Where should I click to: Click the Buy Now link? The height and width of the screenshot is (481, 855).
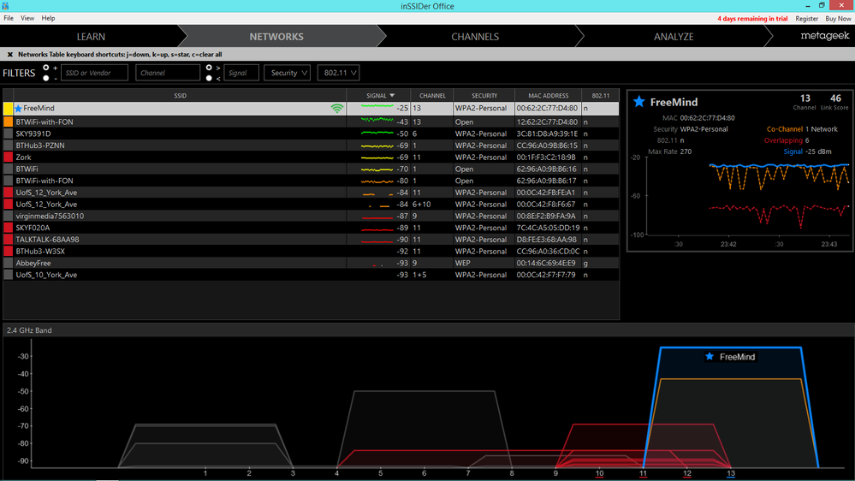point(838,19)
